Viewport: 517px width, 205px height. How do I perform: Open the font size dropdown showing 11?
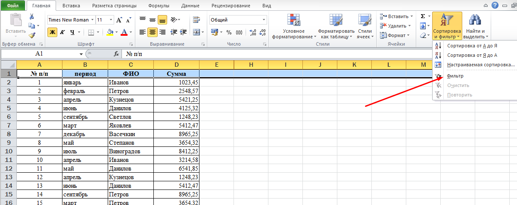[x=112, y=20]
